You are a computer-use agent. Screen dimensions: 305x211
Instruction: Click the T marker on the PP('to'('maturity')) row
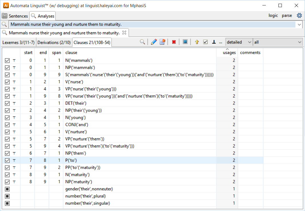point(14,168)
